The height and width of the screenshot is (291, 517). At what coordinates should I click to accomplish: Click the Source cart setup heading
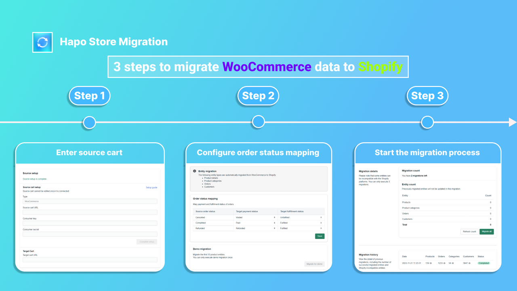[x=32, y=188]
